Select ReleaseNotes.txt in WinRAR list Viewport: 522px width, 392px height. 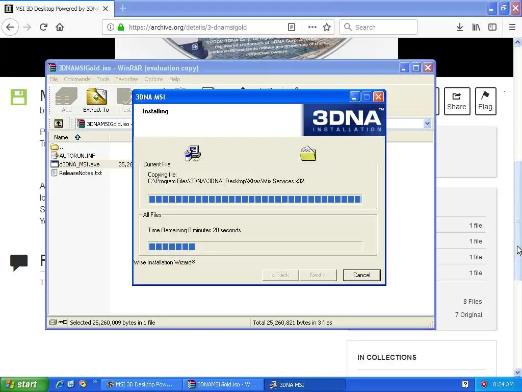76,173
